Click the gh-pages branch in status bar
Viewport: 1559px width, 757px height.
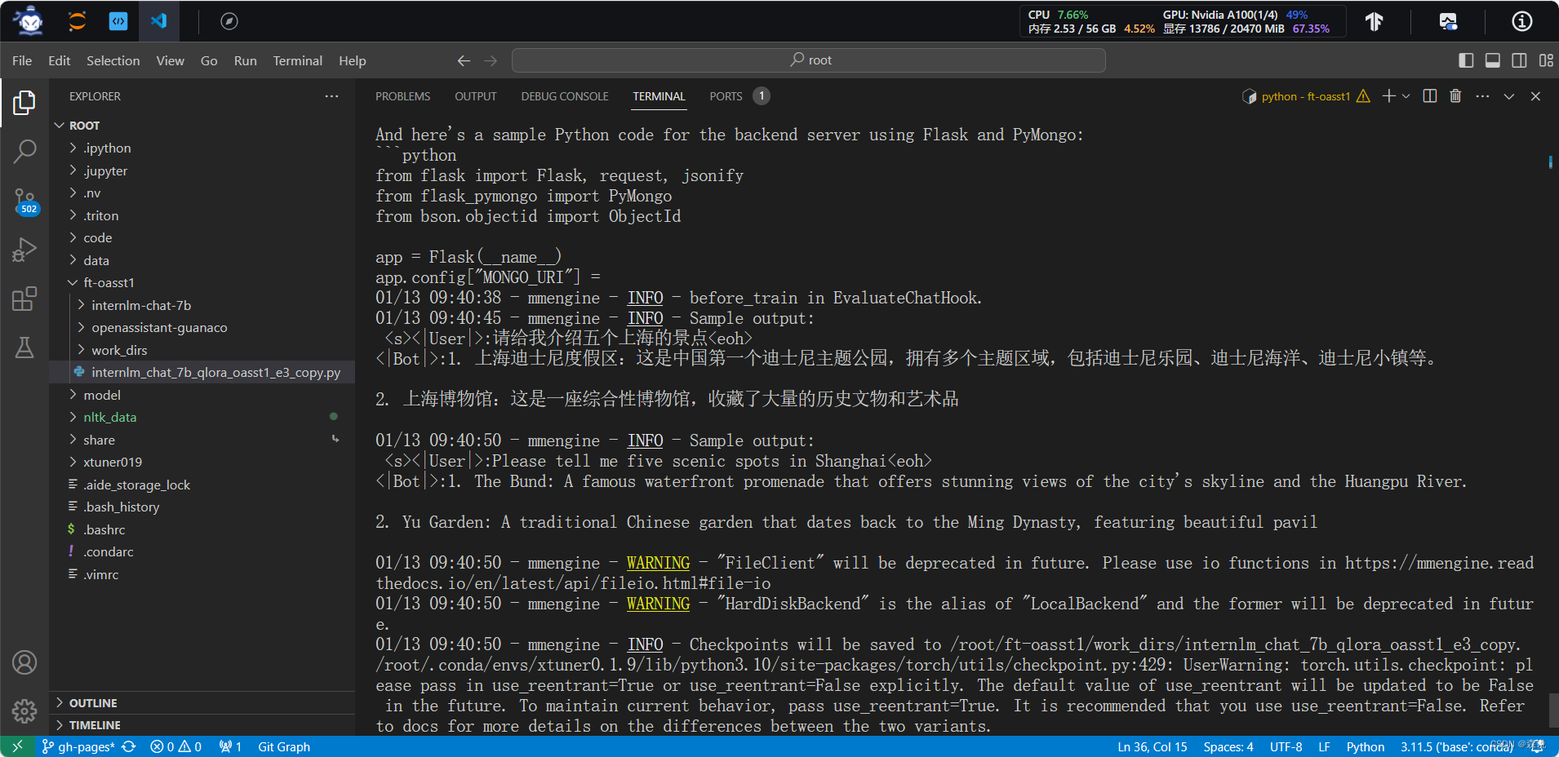tap(78, 746)
